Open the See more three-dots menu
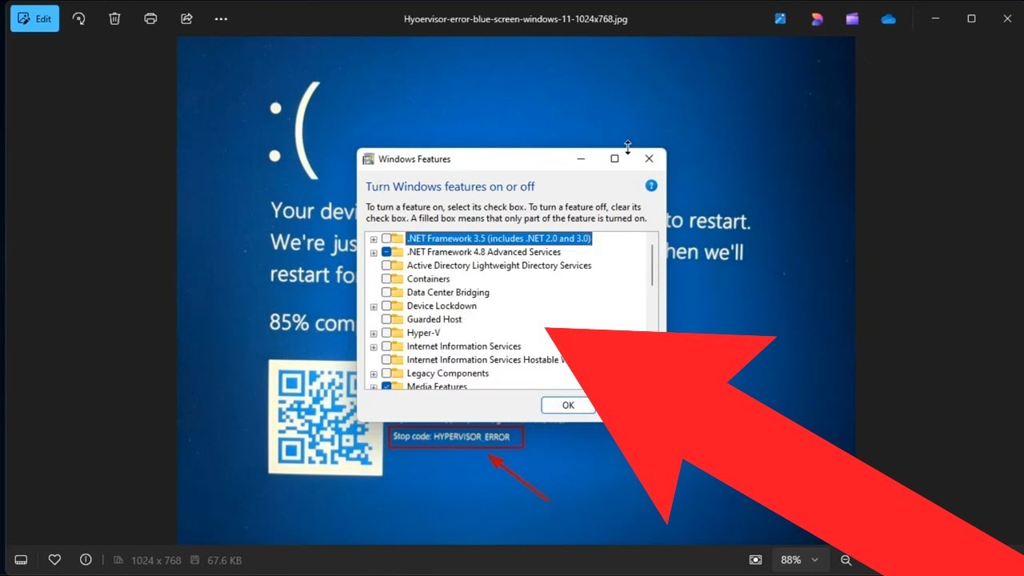Image resolution: width=1024 pixels, height=576 pixels. click(222, 18)
